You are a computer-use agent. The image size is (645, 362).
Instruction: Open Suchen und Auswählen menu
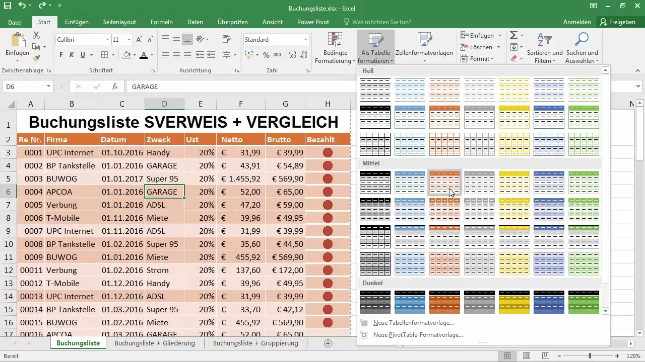pos(582,48)
